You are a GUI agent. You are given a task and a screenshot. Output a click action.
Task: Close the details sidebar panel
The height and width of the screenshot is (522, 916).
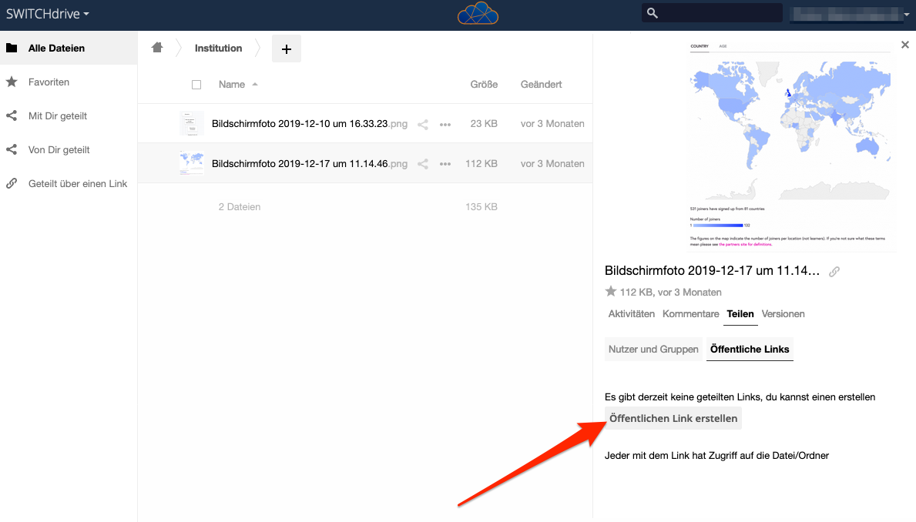(905, 45)
